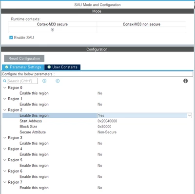Click Cortex-M33 non secure column header
Viewport: 195px width, 194px height.
coord(141,24)
